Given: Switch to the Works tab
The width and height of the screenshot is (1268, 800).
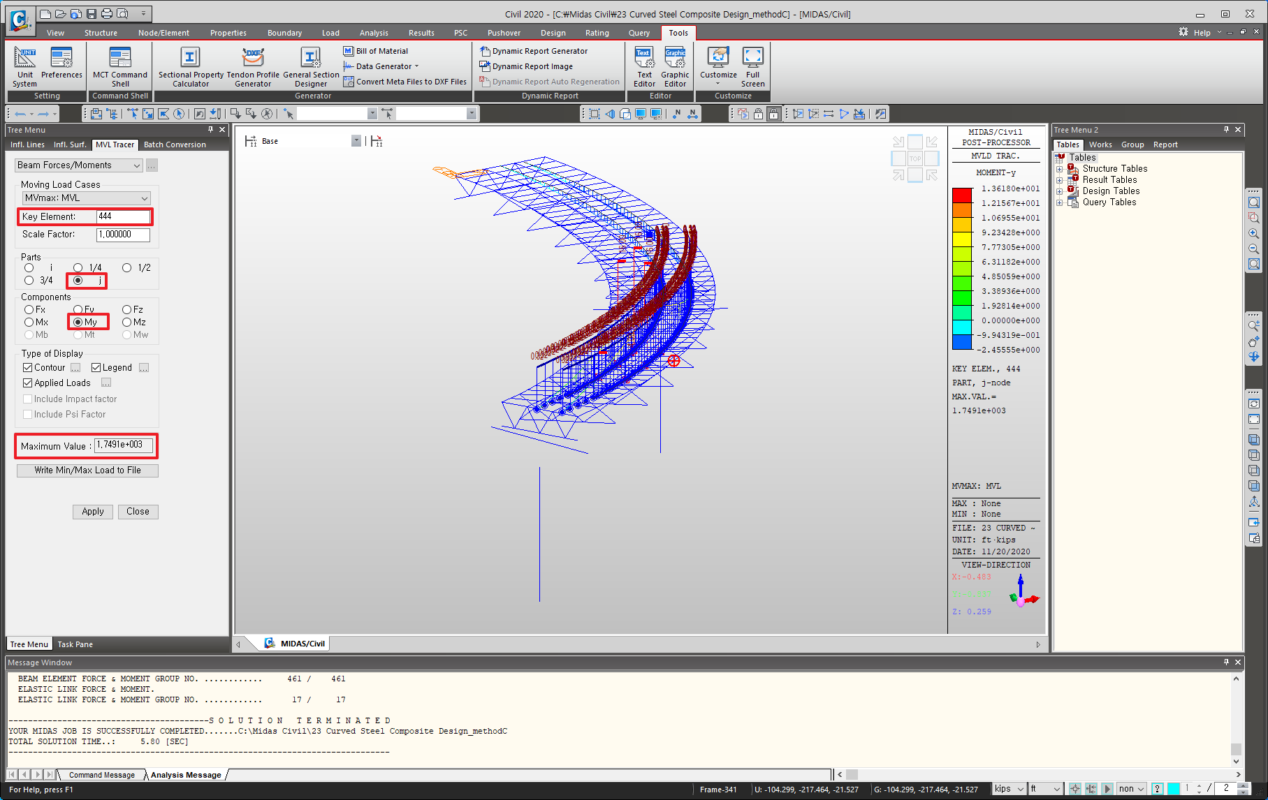Looking at the screenshot, I should tap(1100, 145).
